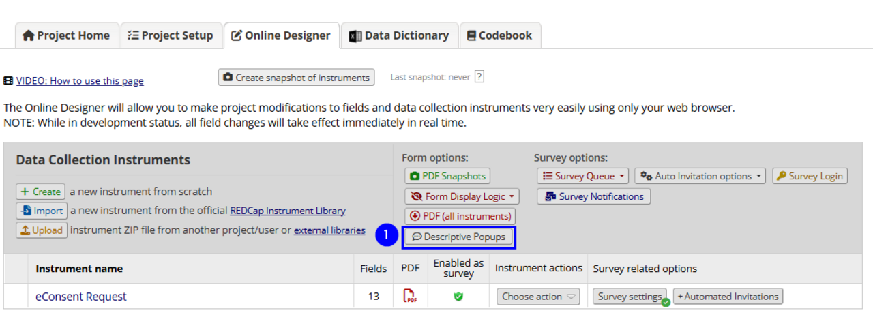
Task: Click the Enabled as survey column header
Action: (x=458, y=269)
